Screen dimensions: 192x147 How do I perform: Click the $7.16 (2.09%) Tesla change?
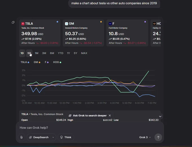point(33,39)
